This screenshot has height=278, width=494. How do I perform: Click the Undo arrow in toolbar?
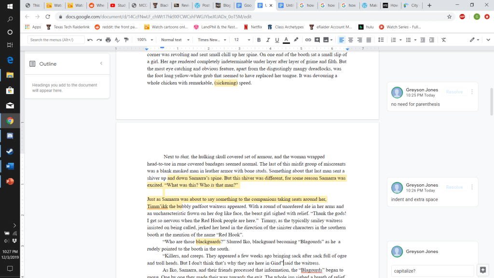pyautogui.click(x=90, y=40)
